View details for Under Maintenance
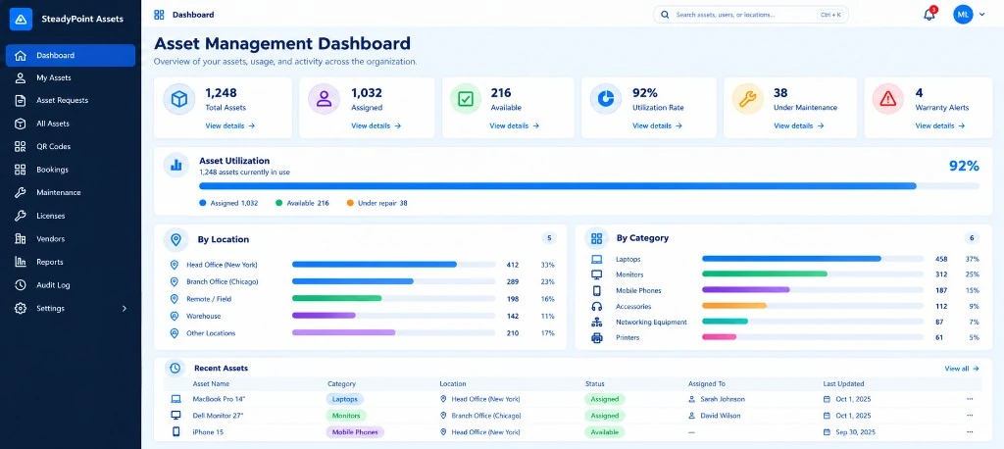Screen dimensions: 1004x449 coord(798,126)
